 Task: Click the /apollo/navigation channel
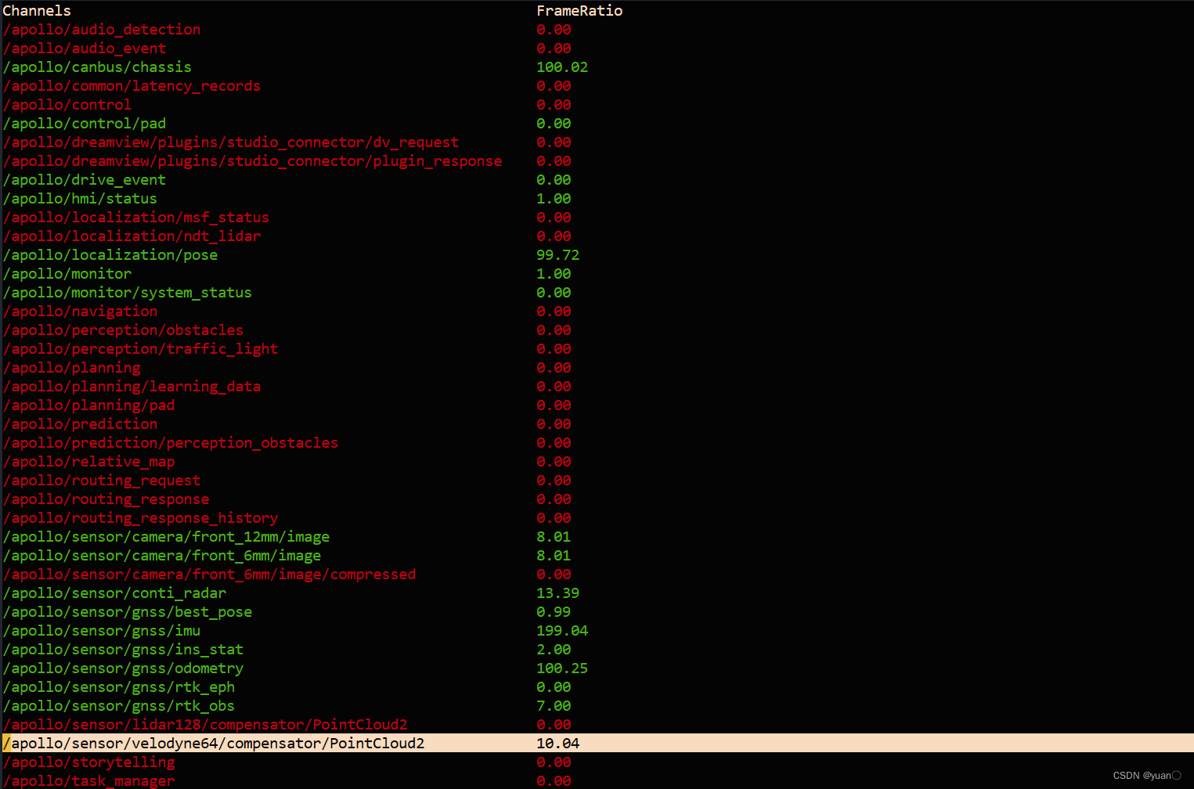coord(80,312)
